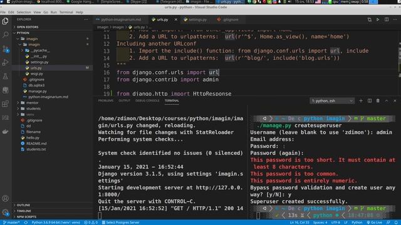This screenshot has width=401, height=225.
Task: Close the urls.py editor tab
Action: [x=175, y=19]
